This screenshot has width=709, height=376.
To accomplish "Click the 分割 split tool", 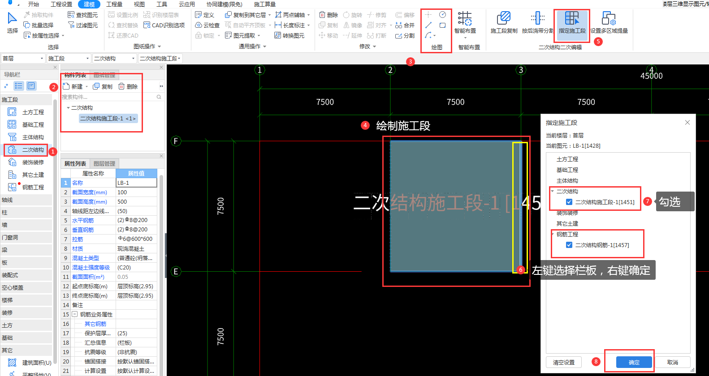I will click(x=405, y=36).
